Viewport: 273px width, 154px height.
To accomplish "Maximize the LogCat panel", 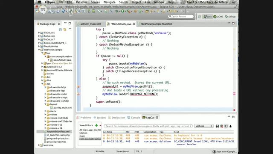I will tap(233, 117).
